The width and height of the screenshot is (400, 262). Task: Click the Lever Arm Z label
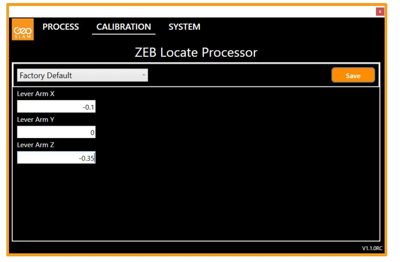pos(36,145)
